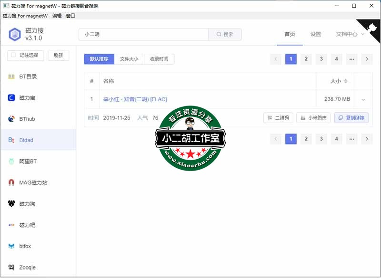The image size is (381, 278).
Task: Switch to the 设置 tab
Action: click(315, 34)
